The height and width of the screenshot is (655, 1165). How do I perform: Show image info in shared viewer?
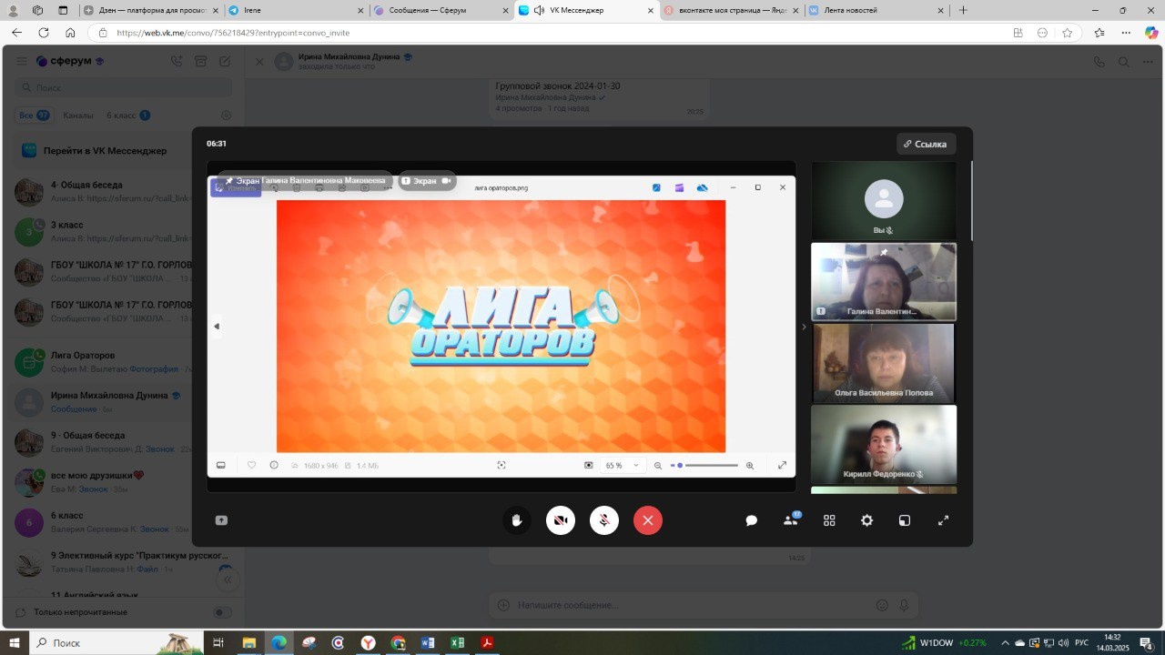click(x=274, y=465)
